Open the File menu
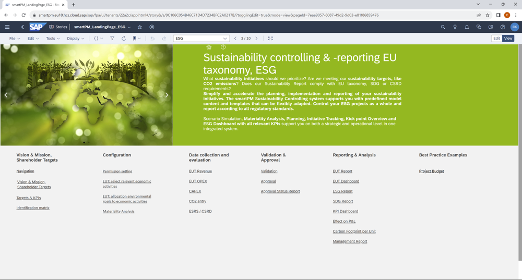Viewport: 522px width, 280px height. (x=15, y=39)
